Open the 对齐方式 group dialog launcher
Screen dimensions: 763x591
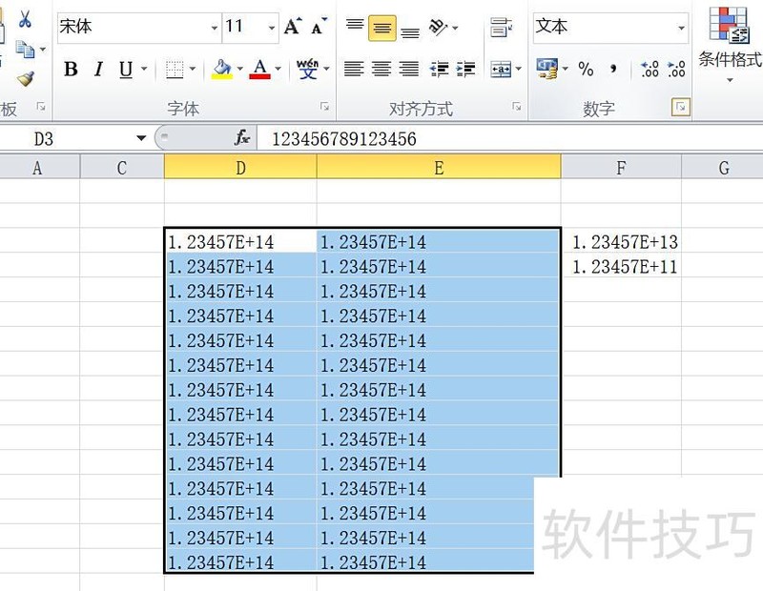click(x=517, y=107)
